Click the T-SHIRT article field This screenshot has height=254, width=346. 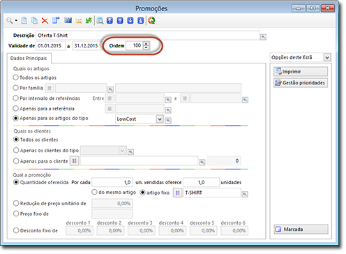point(212,193)
